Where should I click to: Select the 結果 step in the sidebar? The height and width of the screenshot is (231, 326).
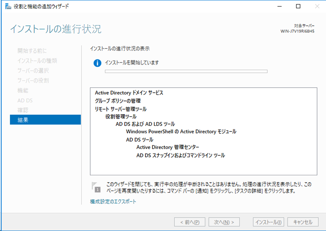pos(45,120)
